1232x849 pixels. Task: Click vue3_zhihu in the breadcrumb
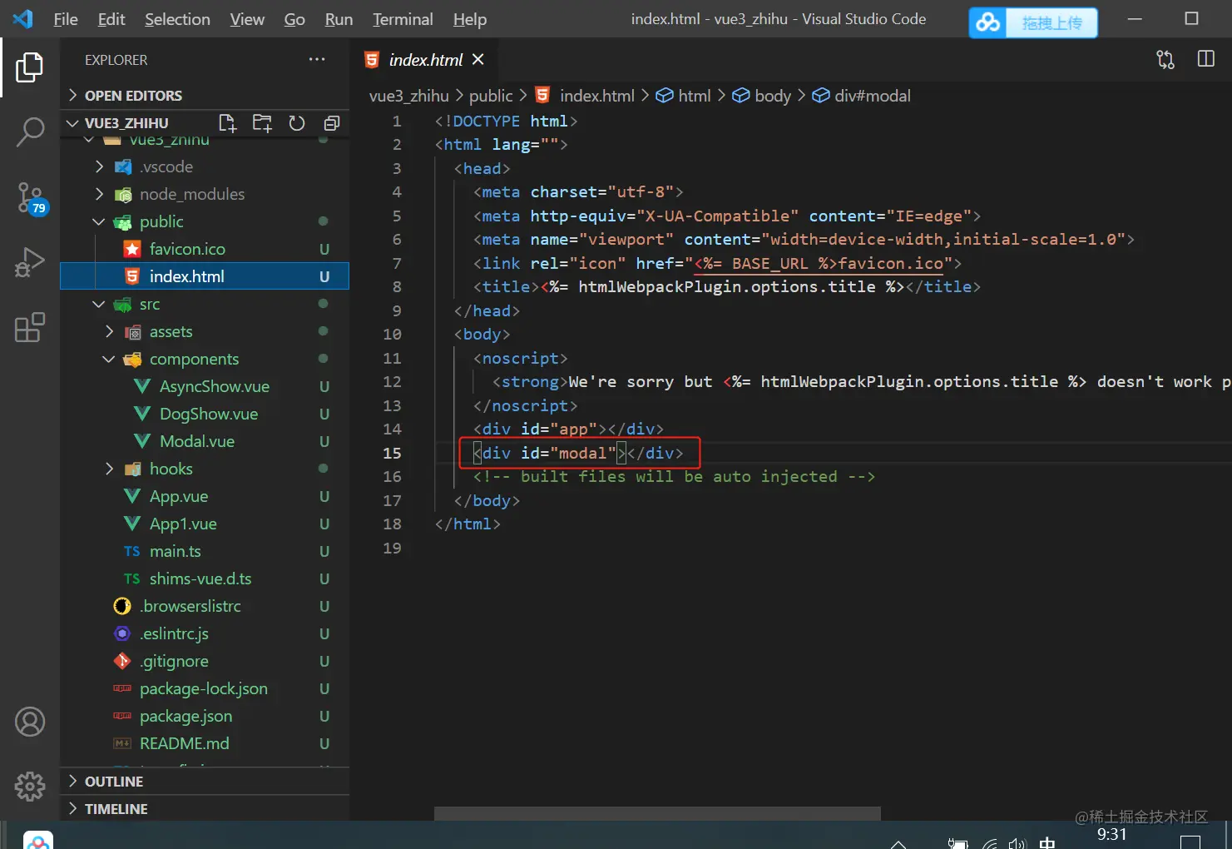(x=409, y=96)
